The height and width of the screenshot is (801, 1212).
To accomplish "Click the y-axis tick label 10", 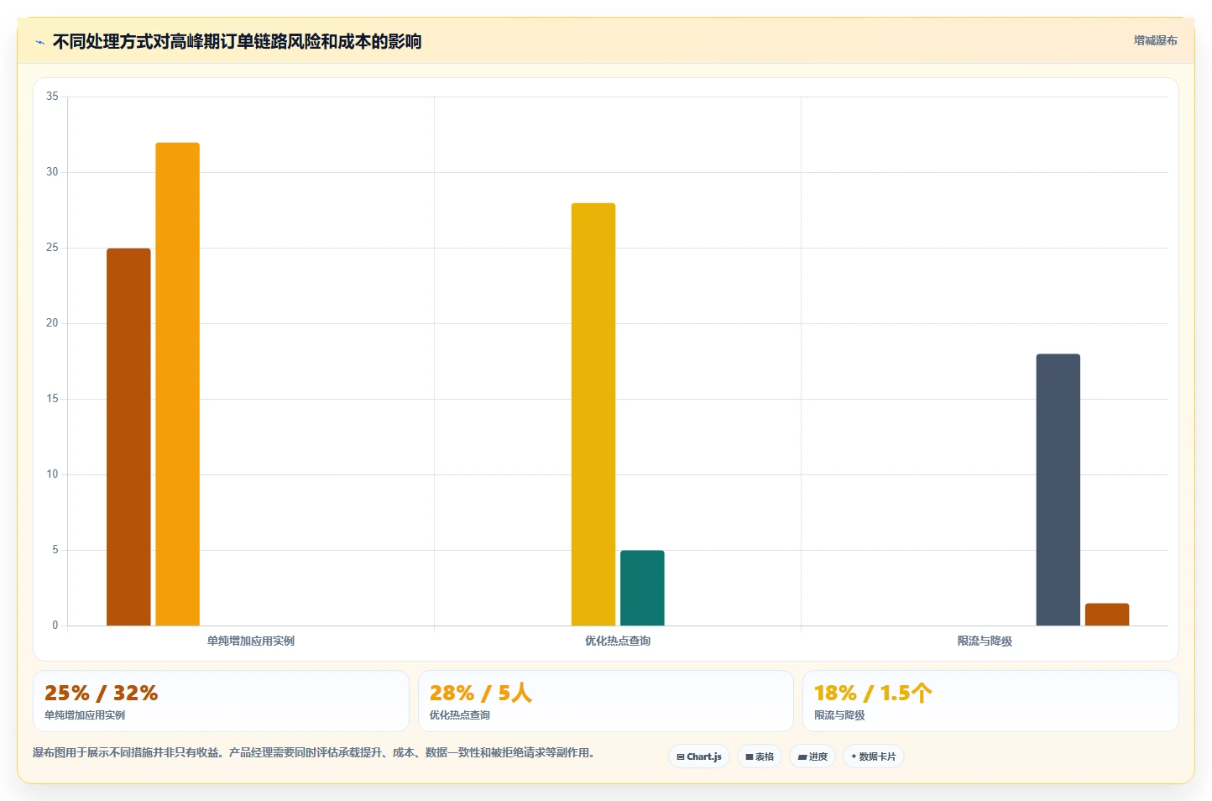I will (52, 474).
